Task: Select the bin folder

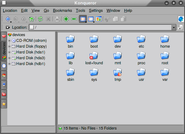Action: coord(70,41)
